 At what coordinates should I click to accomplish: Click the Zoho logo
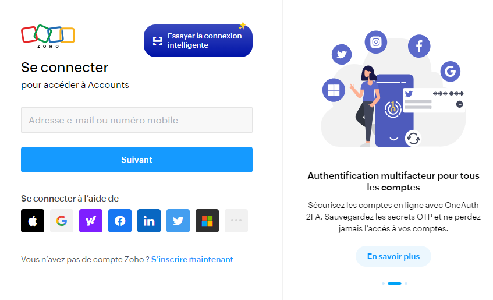tap(48, 36)
